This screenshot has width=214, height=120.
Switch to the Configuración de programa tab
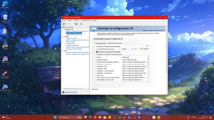pos(115,43)
